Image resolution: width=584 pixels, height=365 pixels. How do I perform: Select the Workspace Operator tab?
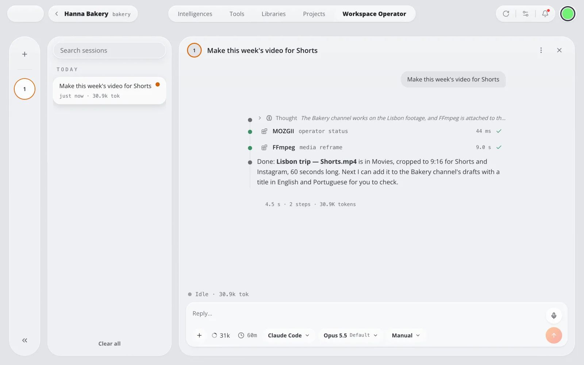374,14
